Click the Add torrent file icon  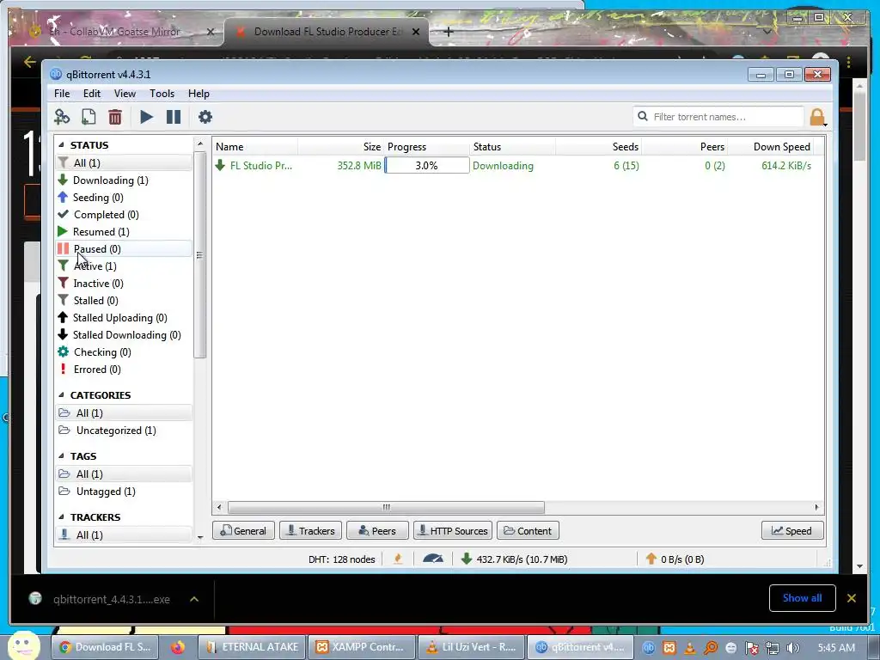[x=89, y=117]
